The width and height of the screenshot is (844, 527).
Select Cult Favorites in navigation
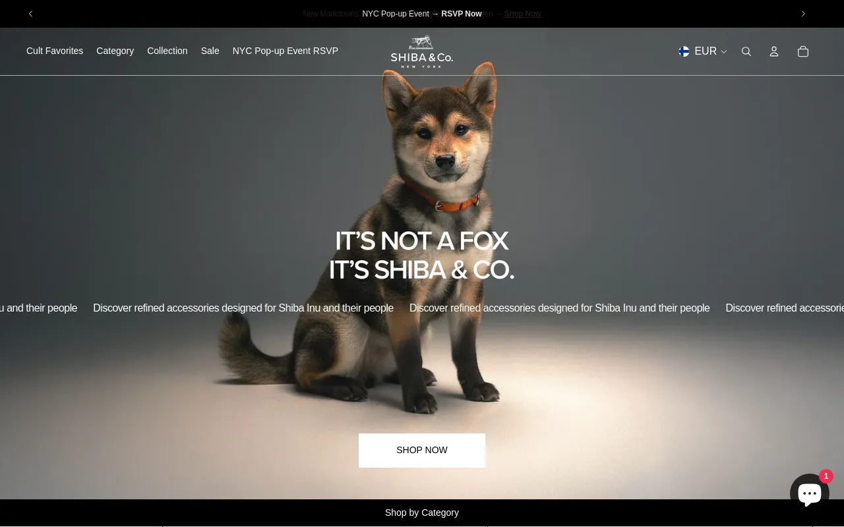tap(55, 51)
